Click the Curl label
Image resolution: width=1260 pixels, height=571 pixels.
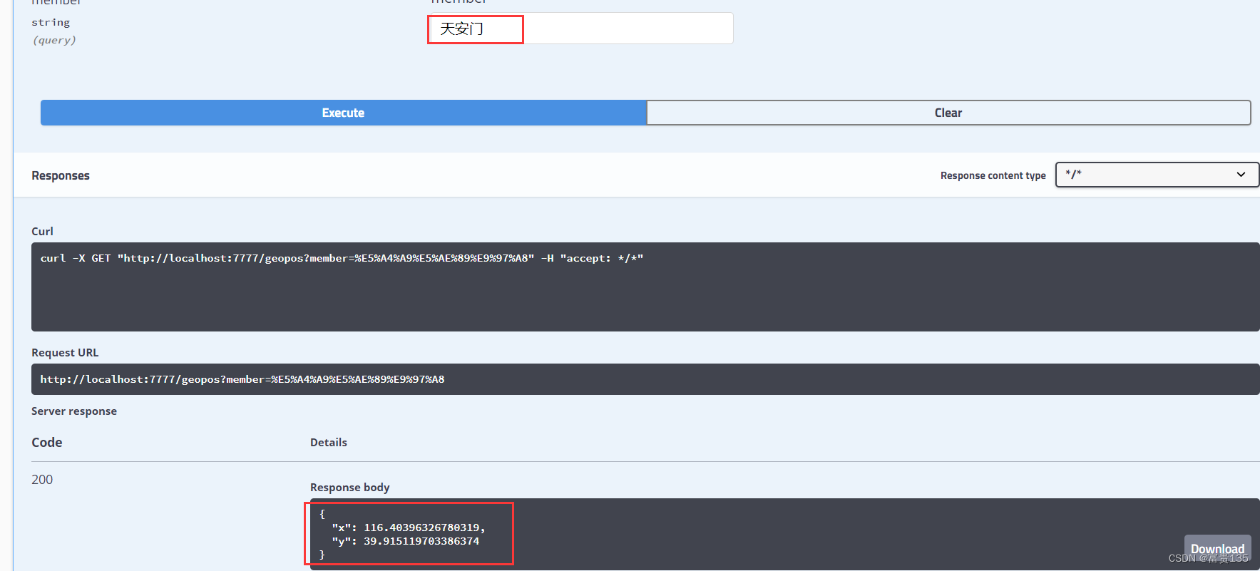click(42, 231)
